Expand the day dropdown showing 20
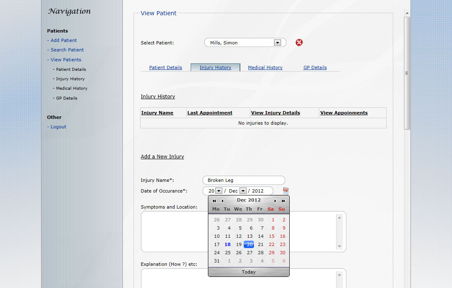 pos(219,191)
